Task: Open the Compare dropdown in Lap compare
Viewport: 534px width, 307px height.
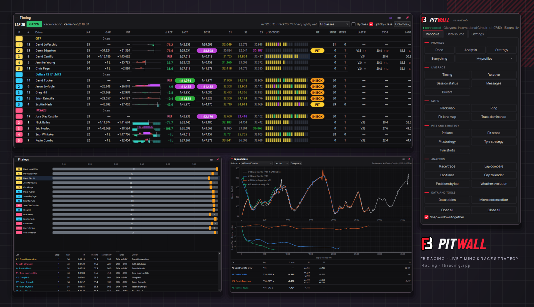Action: tap(296, 164)
